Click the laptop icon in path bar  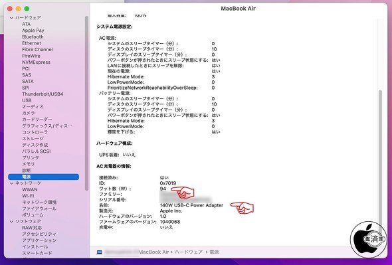[x=99, y=252]
